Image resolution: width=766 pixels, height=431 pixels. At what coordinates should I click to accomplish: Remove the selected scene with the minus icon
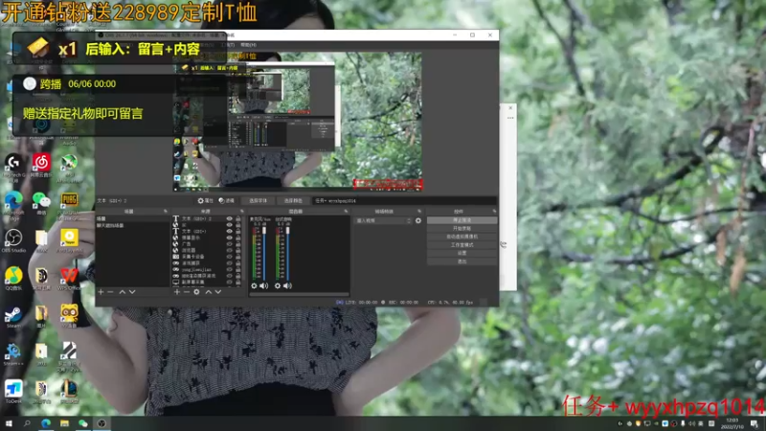coord(110,292)
